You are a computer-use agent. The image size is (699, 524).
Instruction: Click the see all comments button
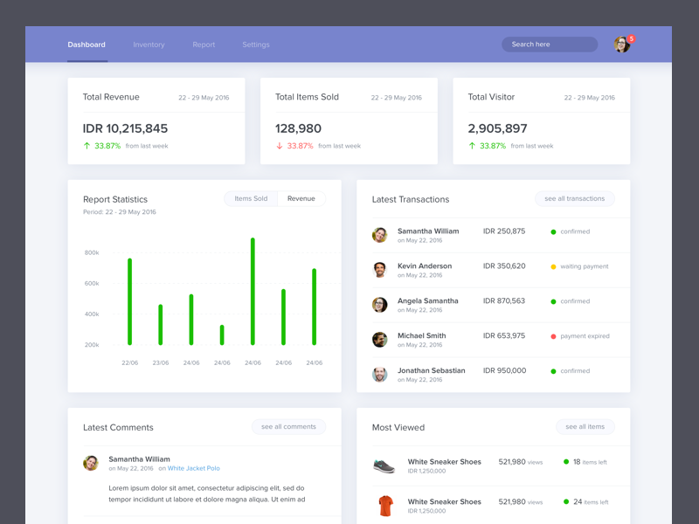[288, 427]
